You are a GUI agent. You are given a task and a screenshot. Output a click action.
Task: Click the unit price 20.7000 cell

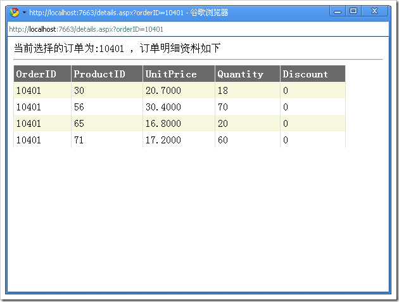163,91
